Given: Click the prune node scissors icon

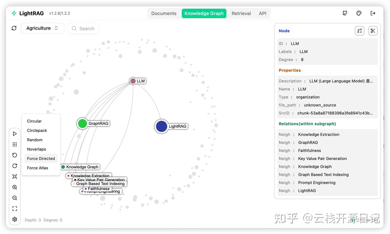Looking at the screenshot, I should (x=373, y=31).
